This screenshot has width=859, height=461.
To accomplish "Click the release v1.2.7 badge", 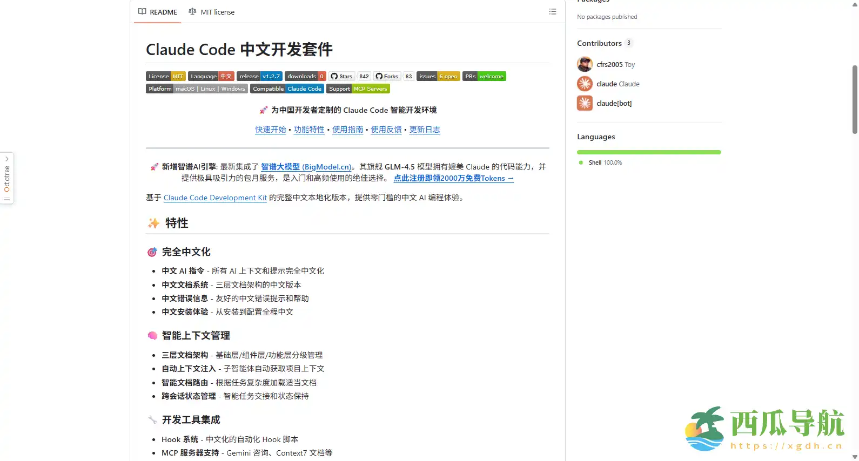I will 259,77.
